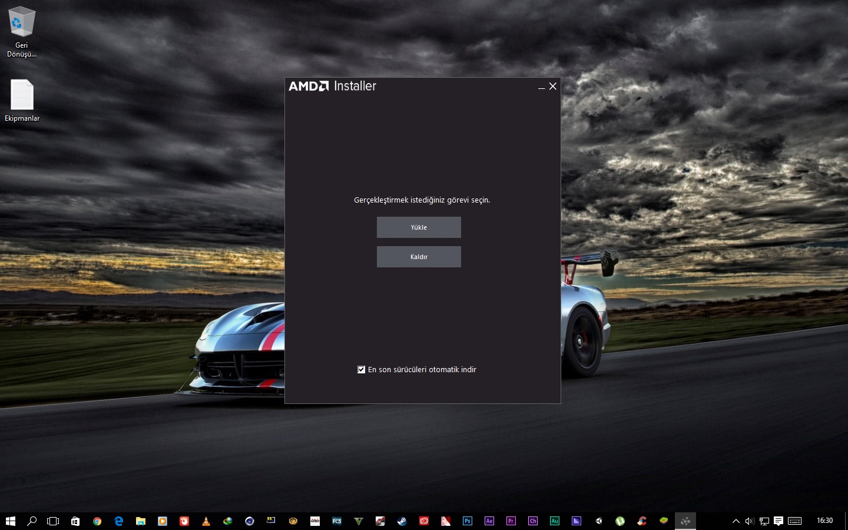Select the Geri Dönüşü recycle bin desktop icon

click(22, 32)
